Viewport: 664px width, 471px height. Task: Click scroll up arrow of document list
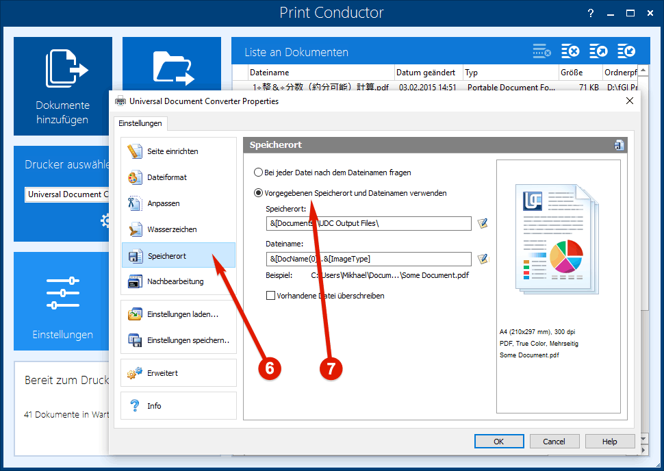pyautogui.click(x=643, y=71)
